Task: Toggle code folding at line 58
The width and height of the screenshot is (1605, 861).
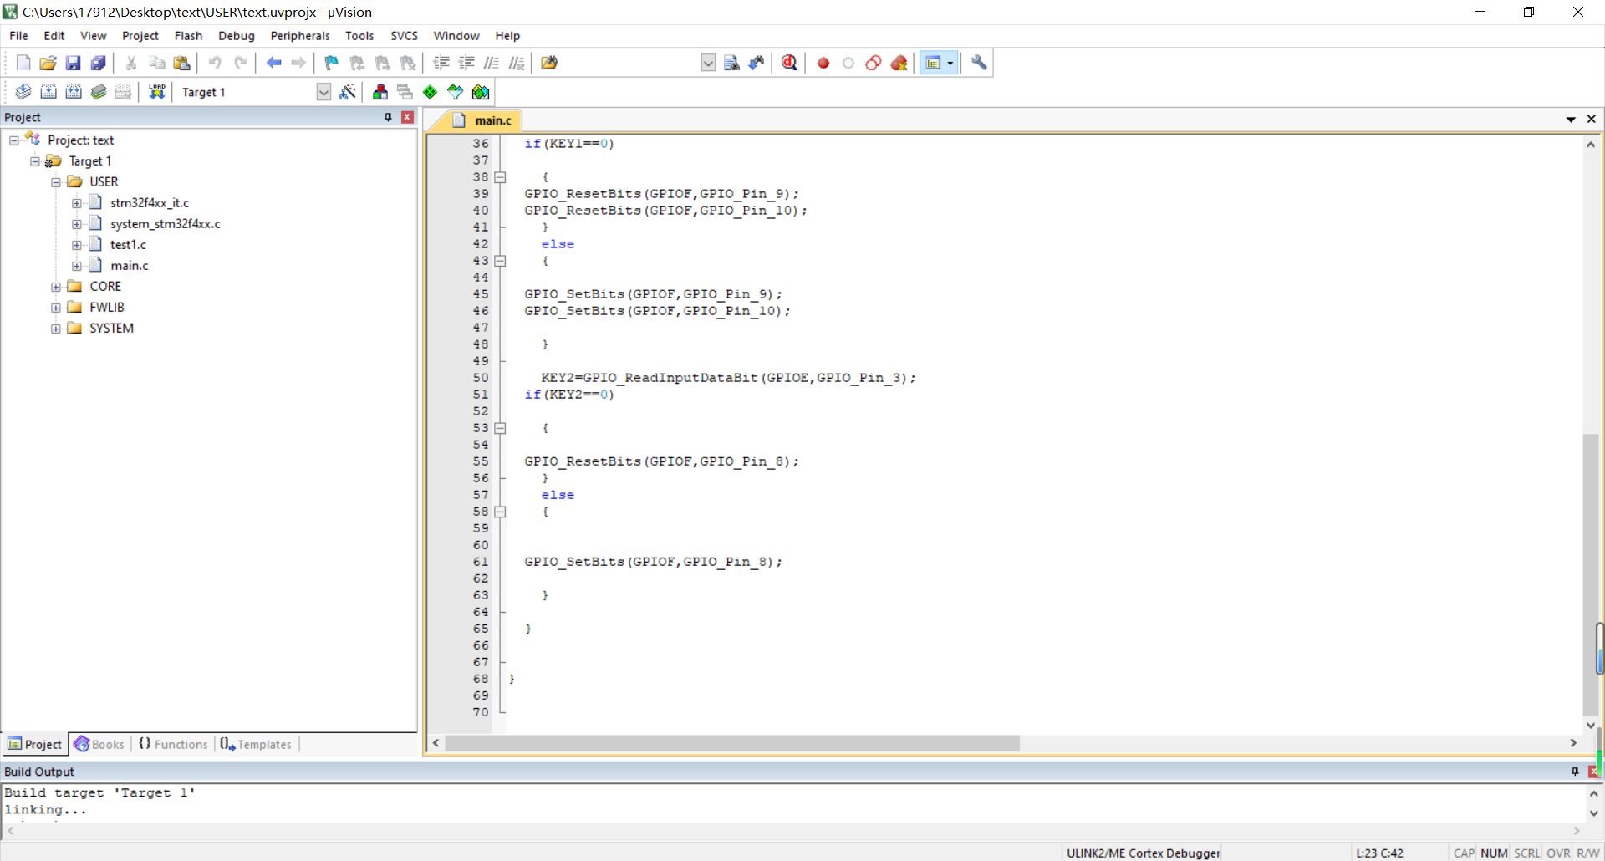Action: (x=500, y=512)
